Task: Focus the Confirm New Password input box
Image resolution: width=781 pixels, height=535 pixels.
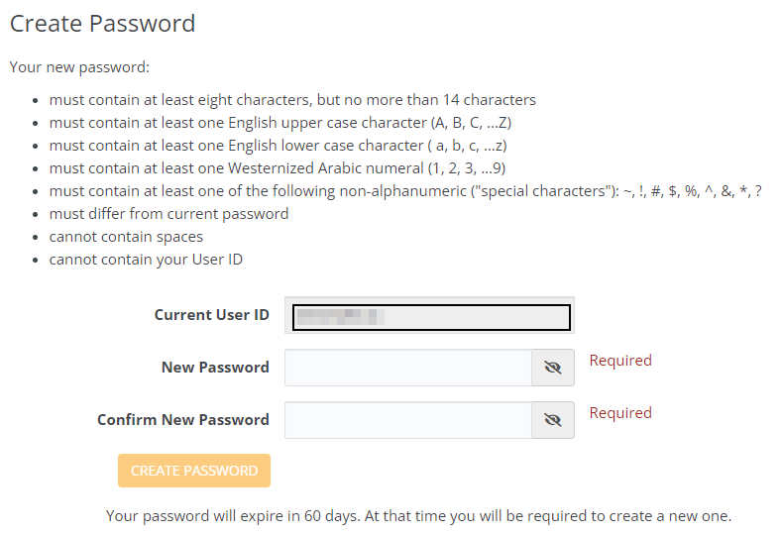Action: pos(408,420)
